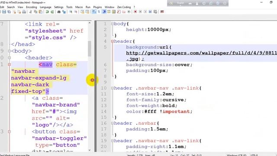Toggle the file monitoring eye icon

tap(129, 12)
